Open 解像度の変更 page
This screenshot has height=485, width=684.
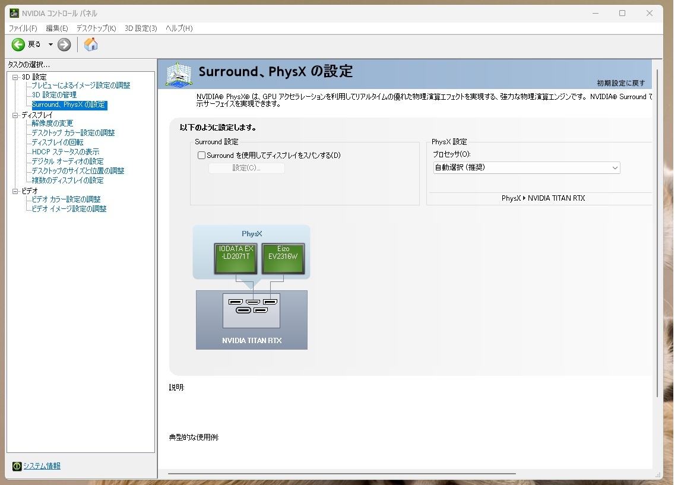tap(52, 123)
